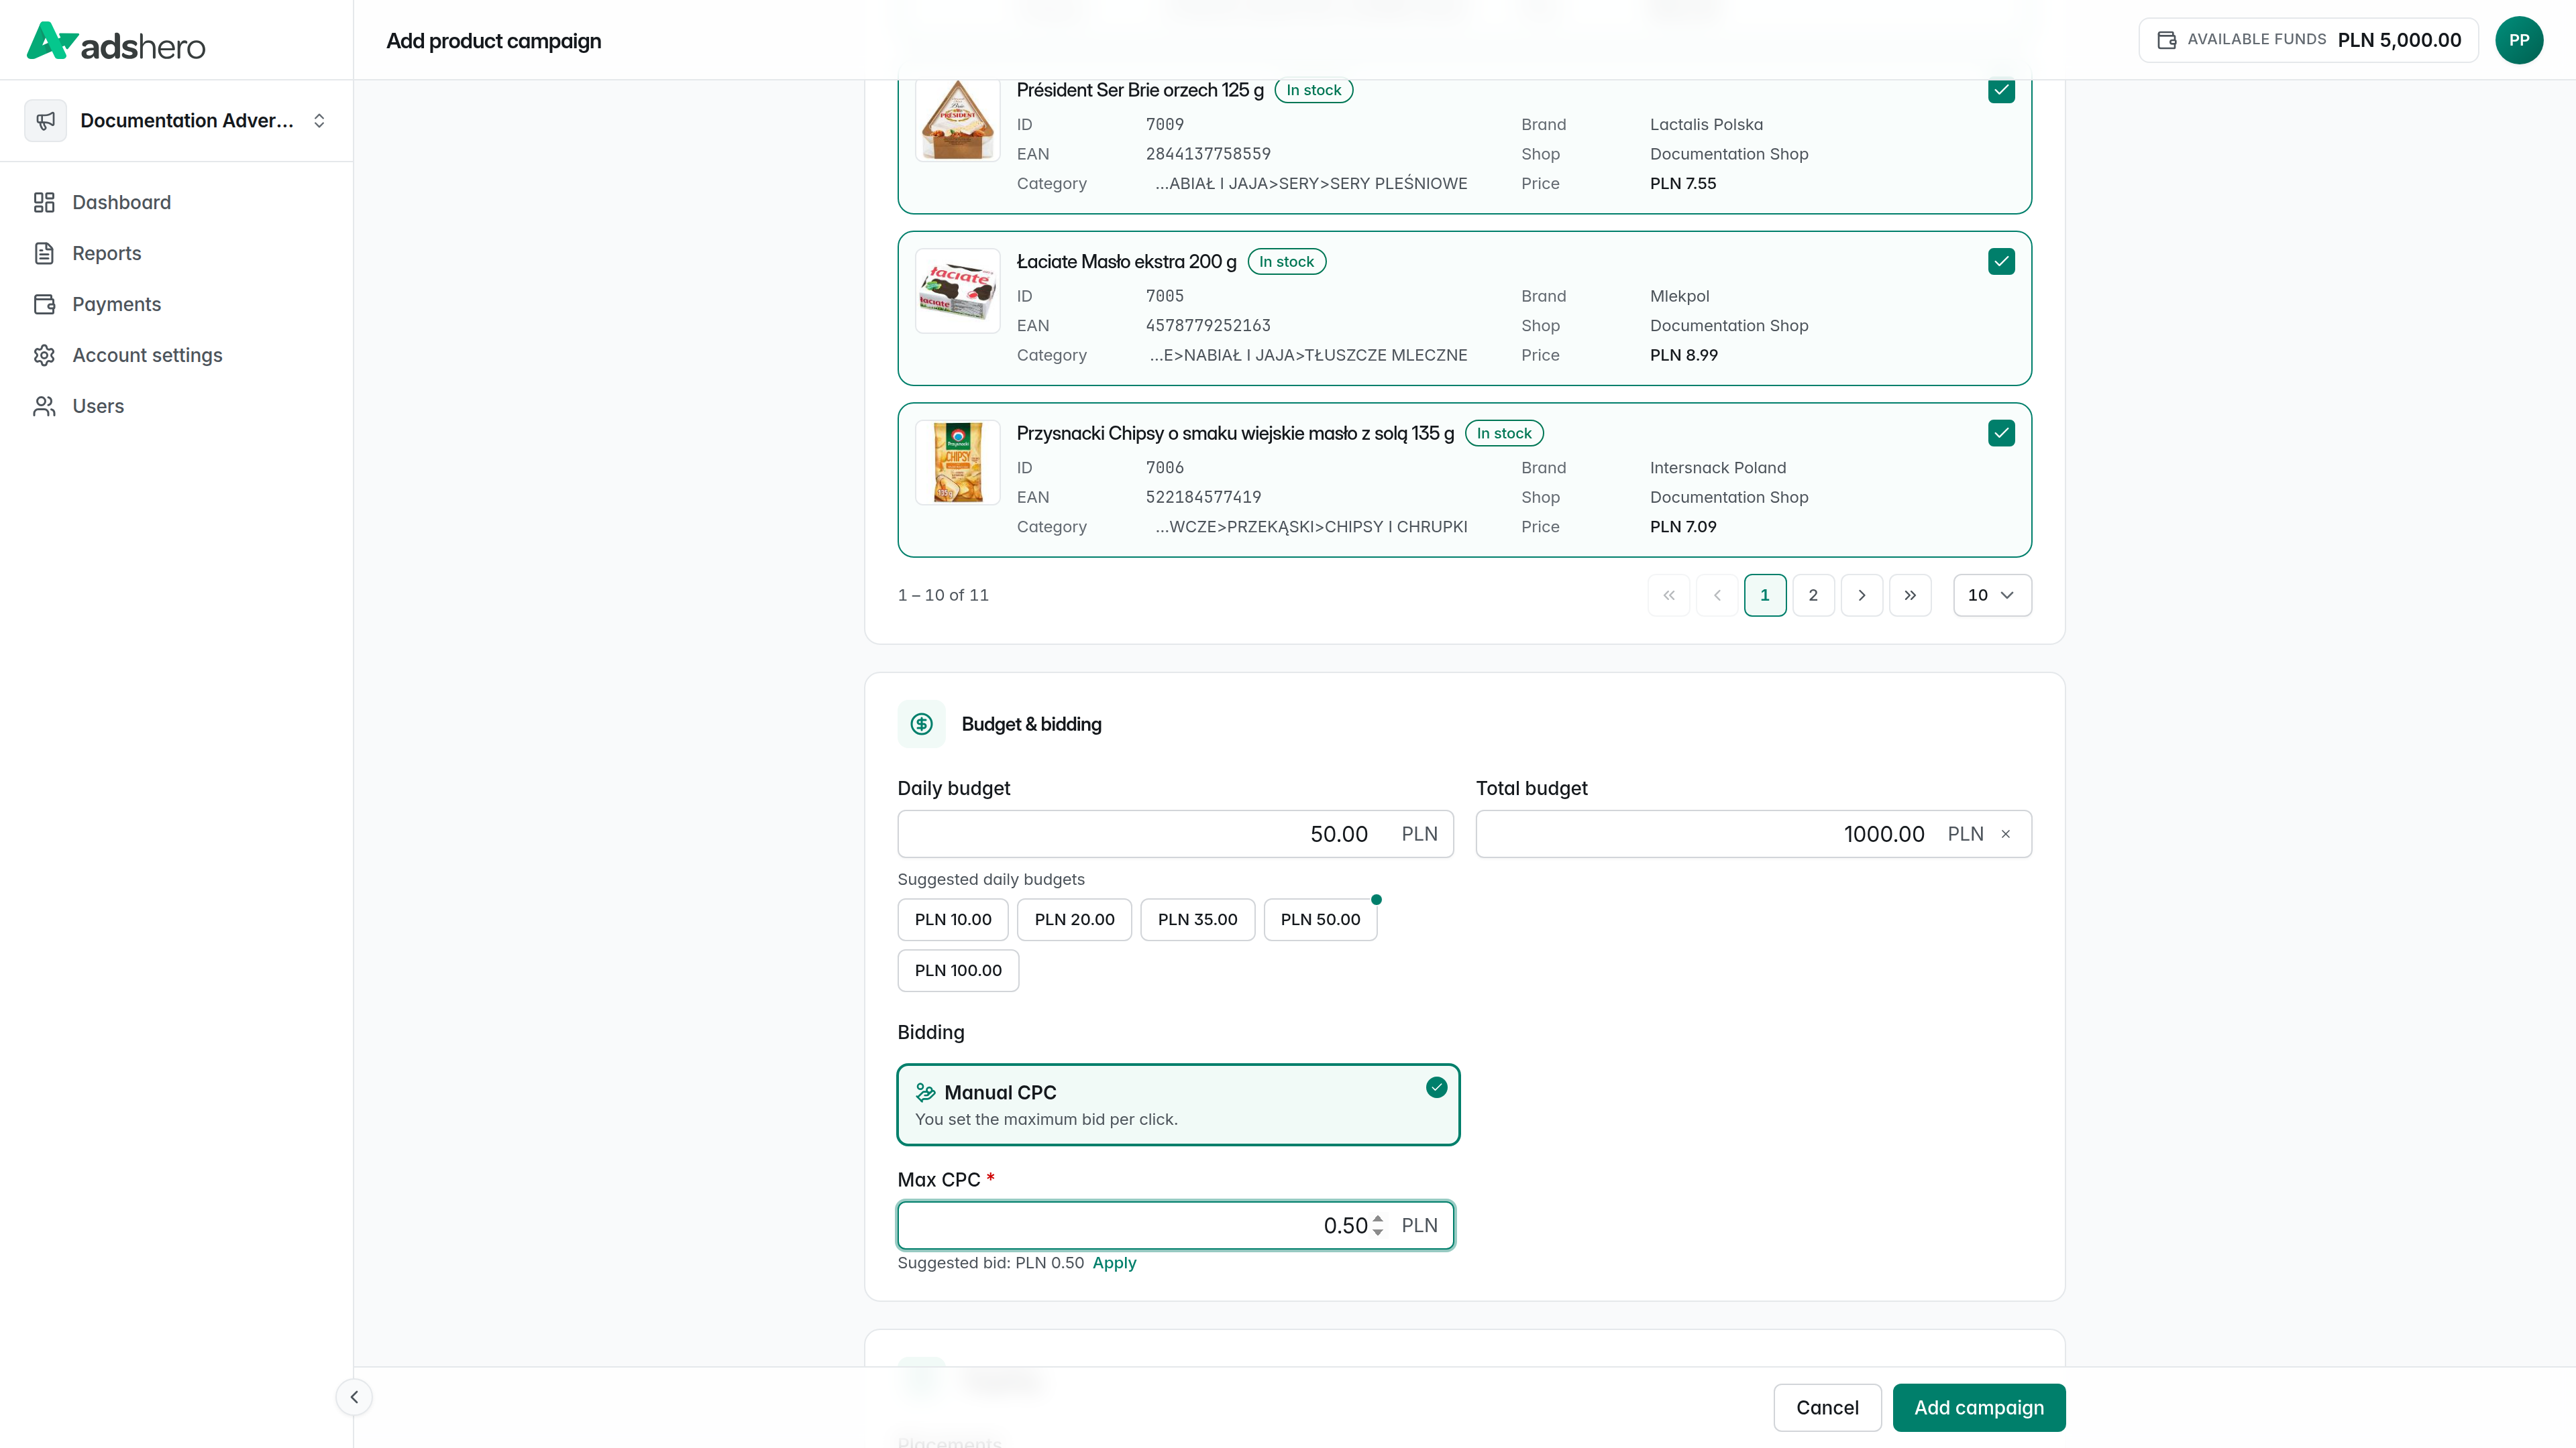Go to next page of products

(x=1861, y=595)
